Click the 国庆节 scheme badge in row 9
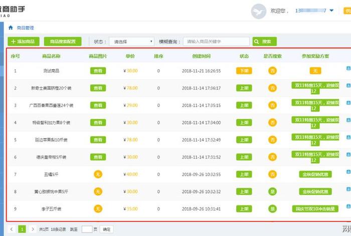This screenshot has width=351, height=236. pos(315,209)
